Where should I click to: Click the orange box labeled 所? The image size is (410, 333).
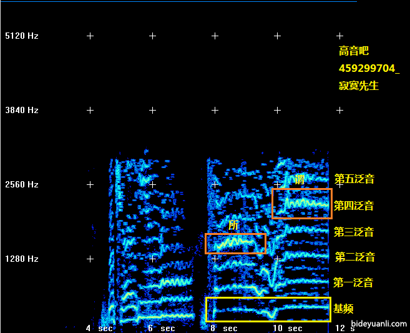tap(235, 244)
